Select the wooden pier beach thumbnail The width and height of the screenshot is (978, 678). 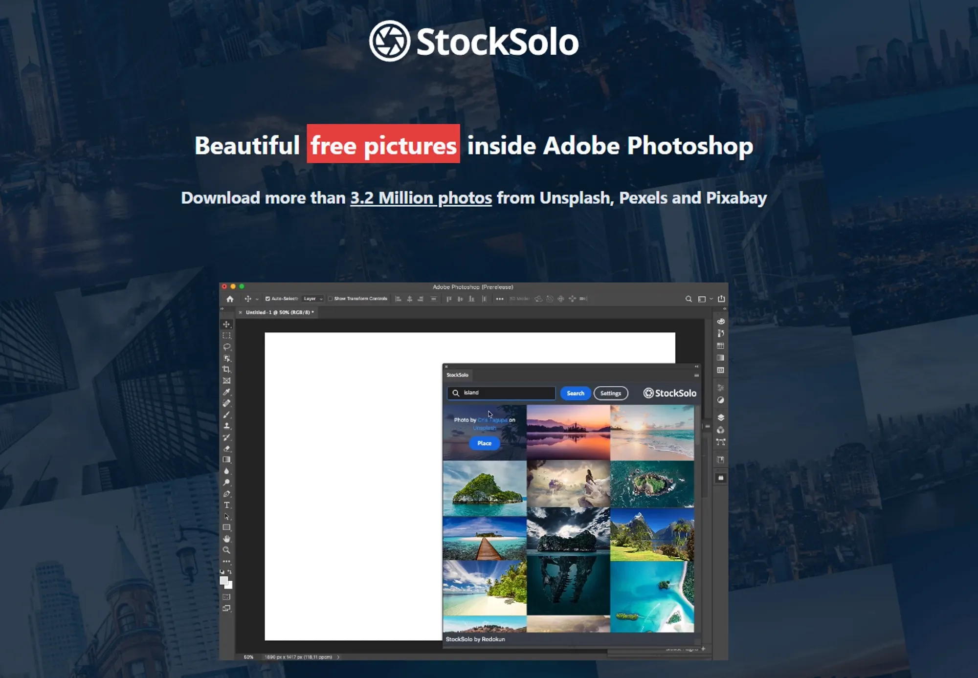pyautogui.click(x=485, y=538)
